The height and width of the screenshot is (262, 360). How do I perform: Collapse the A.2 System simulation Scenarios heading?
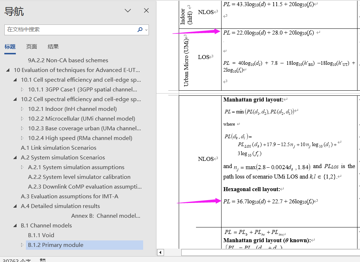click(15, 158)
